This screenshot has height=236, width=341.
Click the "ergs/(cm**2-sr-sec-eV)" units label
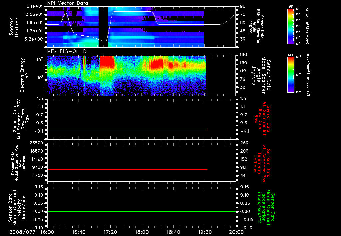tap(308, 75)
